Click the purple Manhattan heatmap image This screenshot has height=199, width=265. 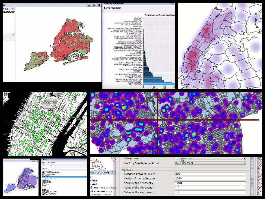[x=220, y=46]
